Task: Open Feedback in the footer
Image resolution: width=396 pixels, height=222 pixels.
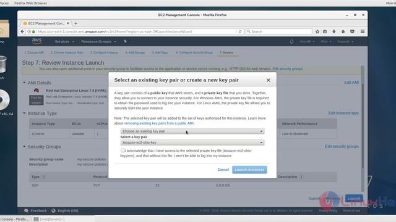Action: pyautogui.click(x=36, y=211)
